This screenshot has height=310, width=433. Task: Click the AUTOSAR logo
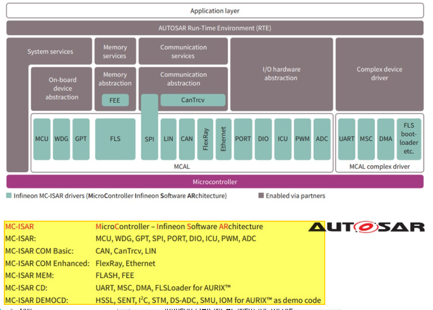coord(367,227)
